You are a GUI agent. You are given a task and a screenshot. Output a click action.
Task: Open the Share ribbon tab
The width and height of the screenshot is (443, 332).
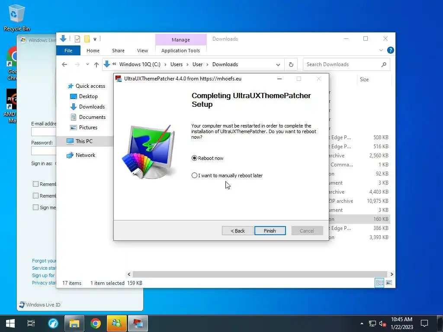click(x=118, y=51)
